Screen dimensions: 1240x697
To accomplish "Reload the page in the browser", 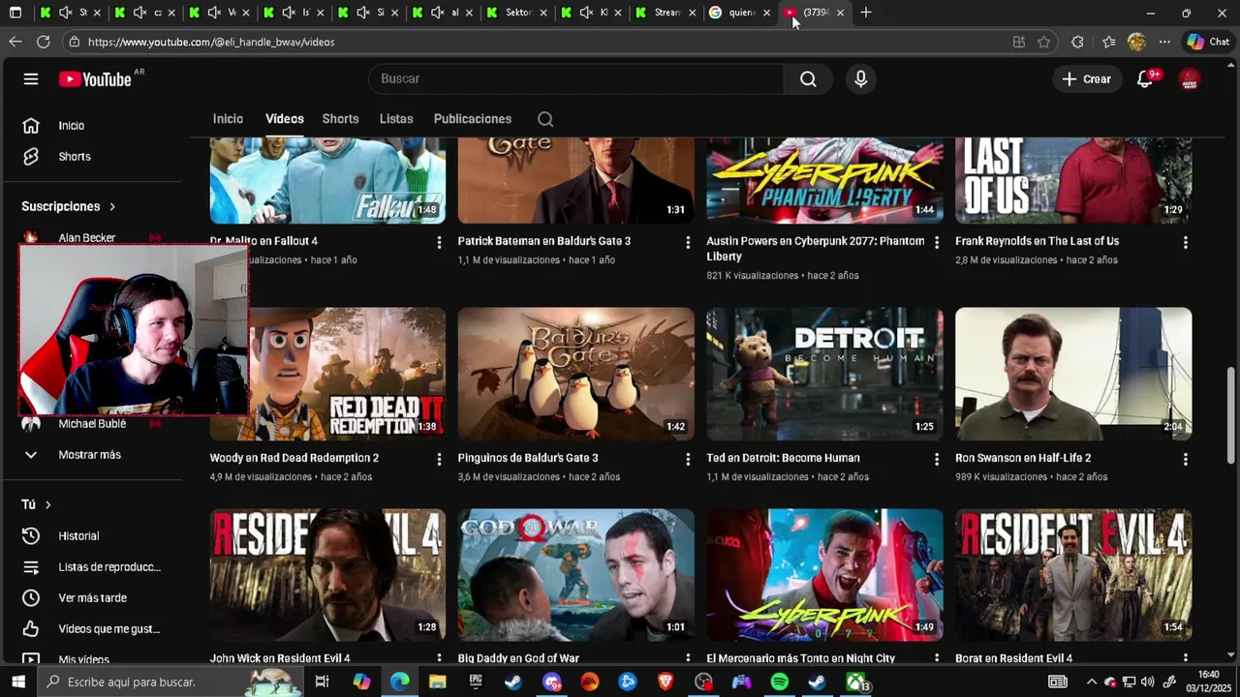I will 43,42.
